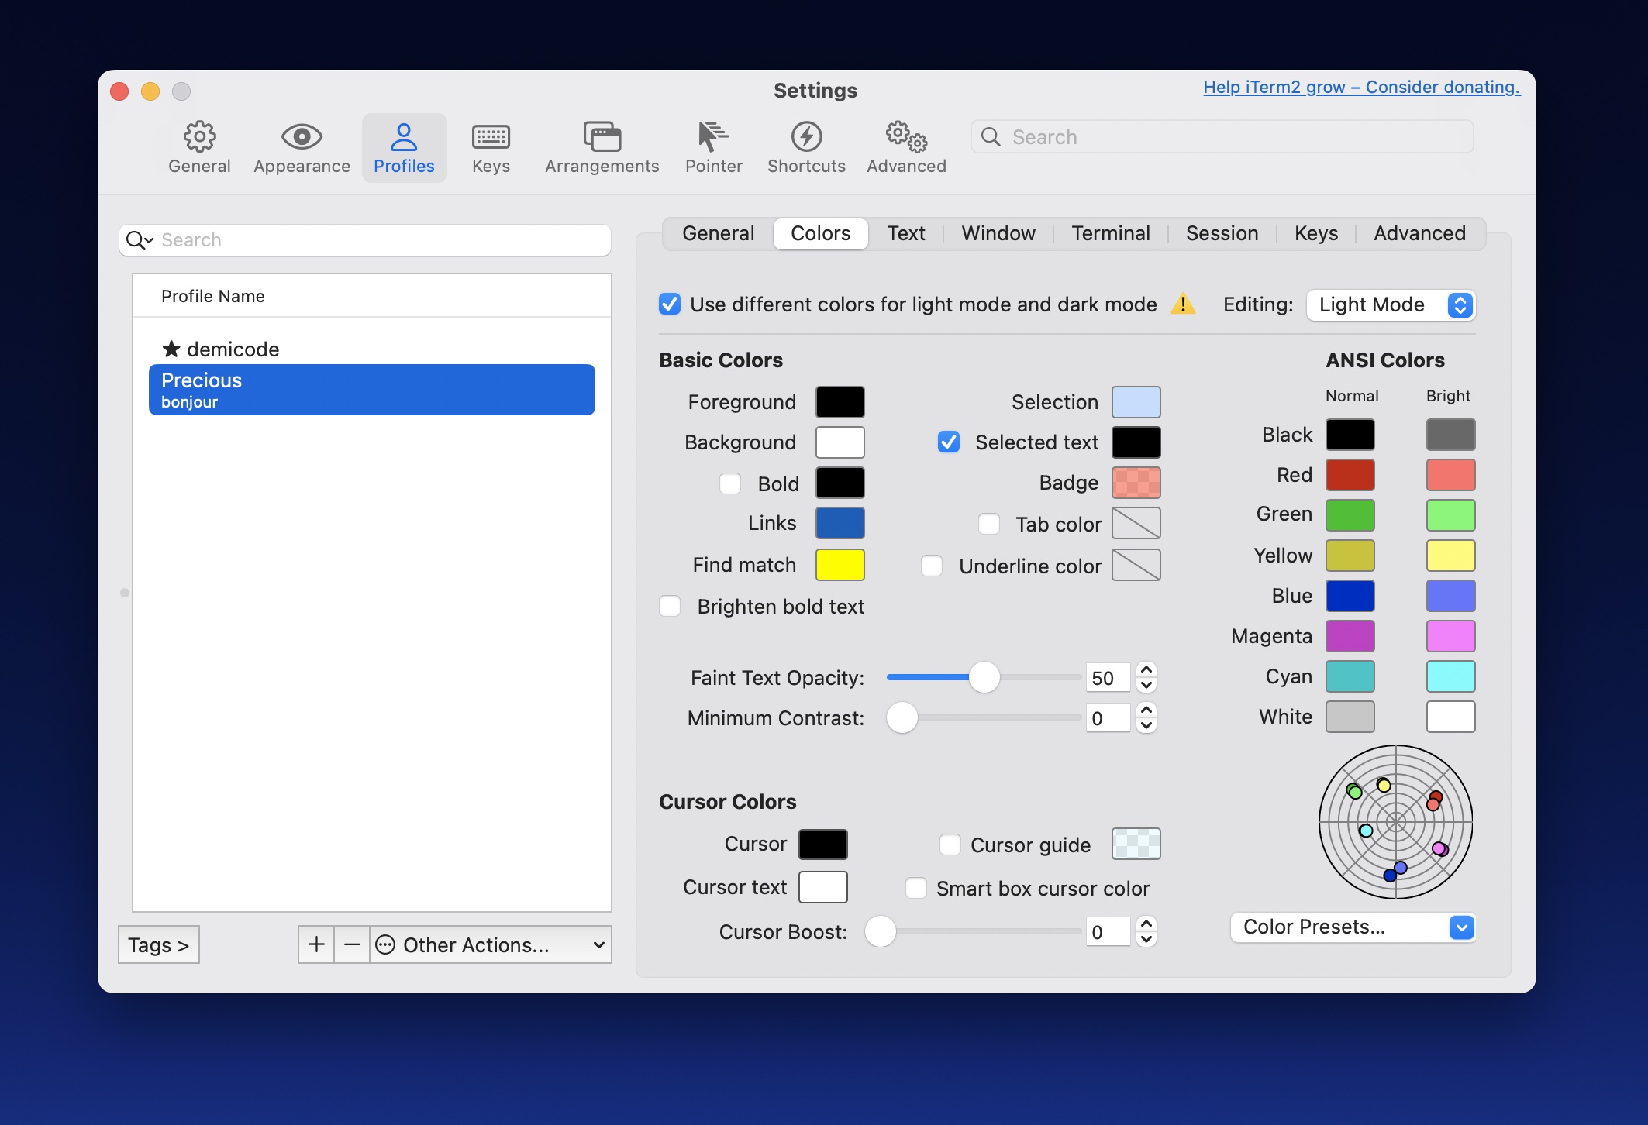1648x1125 pixels.
Task: Expand the Color Presets dropdown
Action: (x=1352, y=927)
